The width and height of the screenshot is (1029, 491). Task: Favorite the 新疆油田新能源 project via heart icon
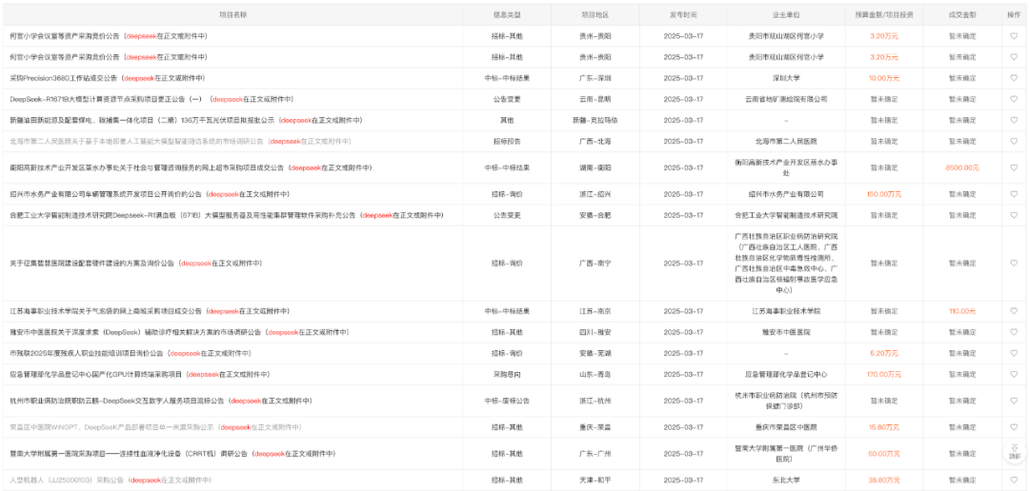pos(1013,121)
